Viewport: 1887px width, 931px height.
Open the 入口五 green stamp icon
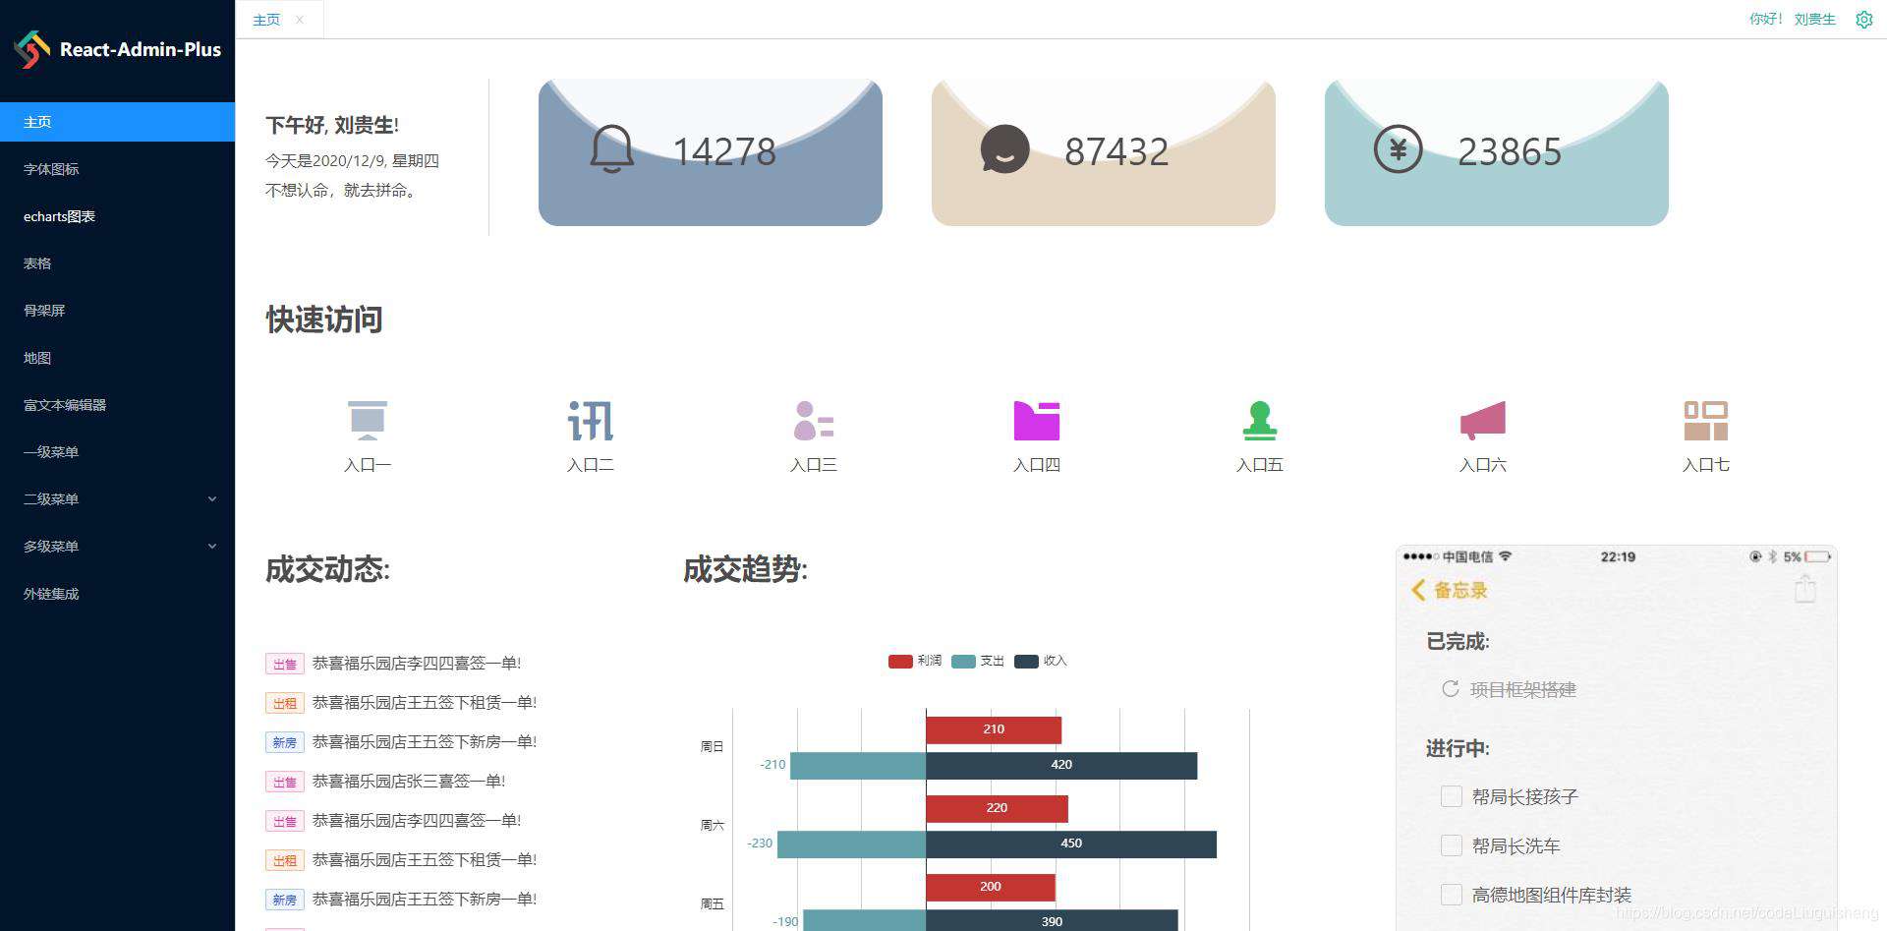[x=1260, y=420]
